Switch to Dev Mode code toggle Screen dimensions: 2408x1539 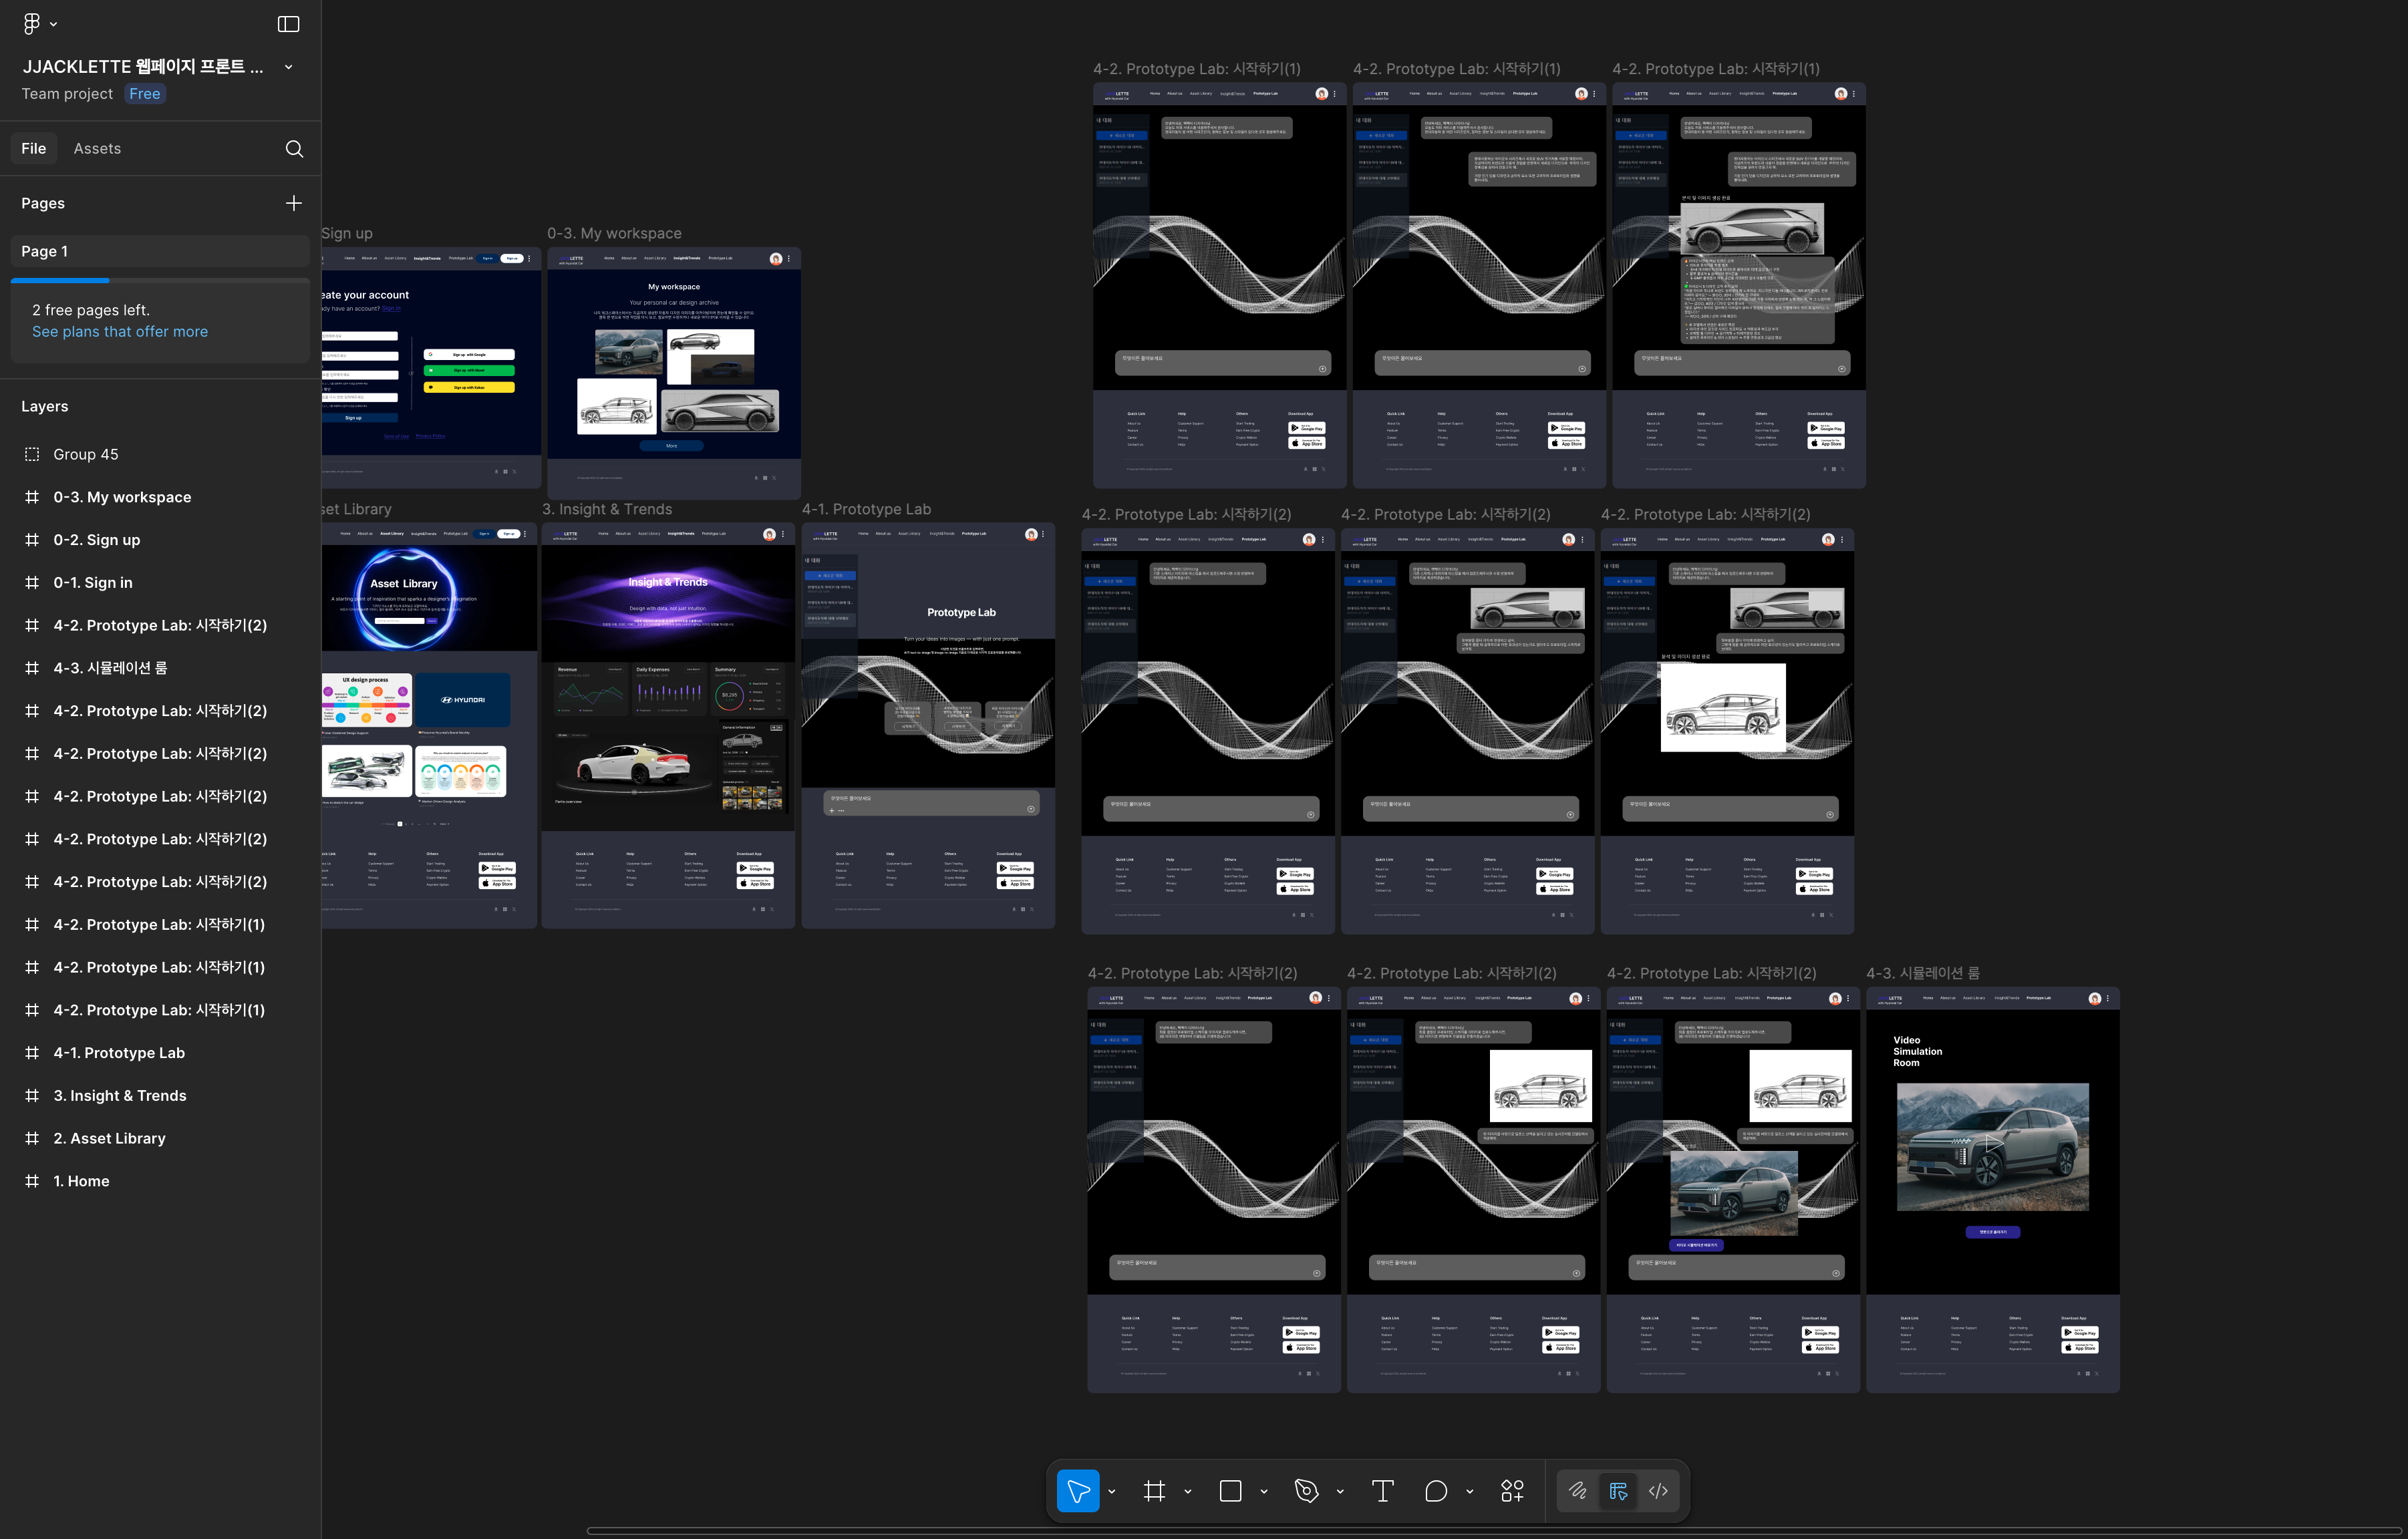(x=1658, y=1491)
